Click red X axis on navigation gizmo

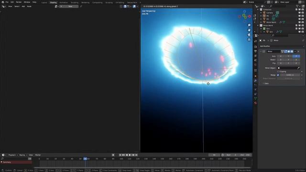[250, 16]
